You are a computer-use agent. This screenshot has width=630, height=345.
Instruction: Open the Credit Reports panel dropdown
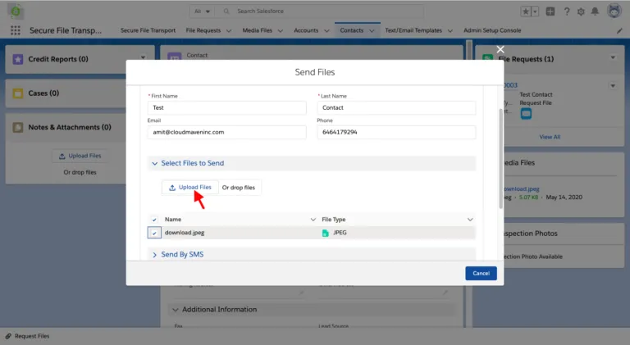coord(143,57)
